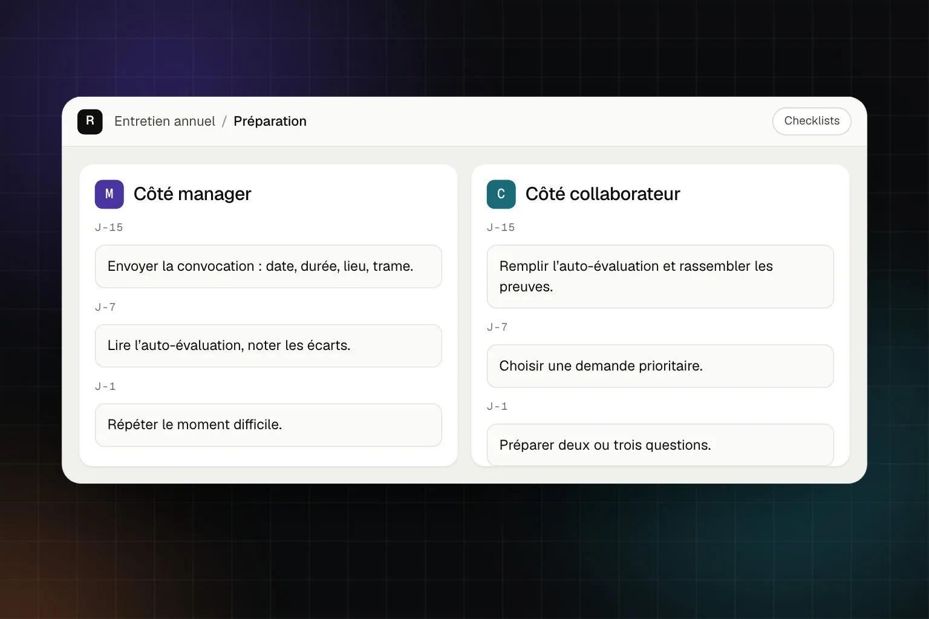The height and width of the screenshot is (619, 929).
Task: Click J-15 label under Côté manager
Action: pos(109,227)
